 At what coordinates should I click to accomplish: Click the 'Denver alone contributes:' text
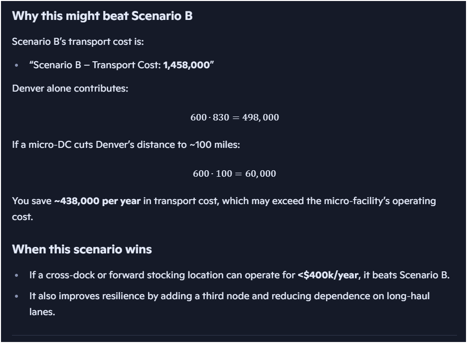(70, 89)
